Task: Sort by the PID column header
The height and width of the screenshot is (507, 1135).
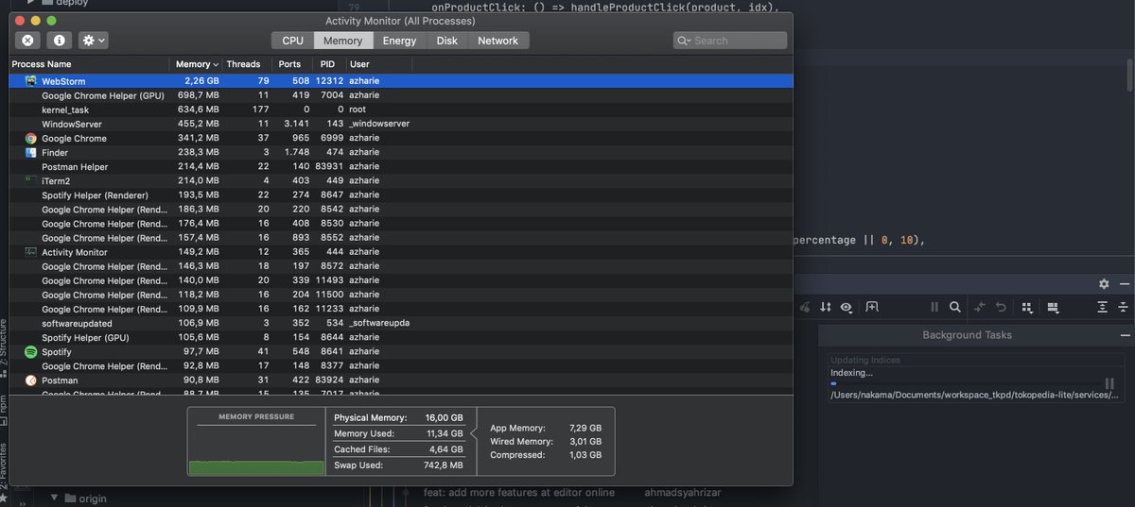Action: pos(327,64)
